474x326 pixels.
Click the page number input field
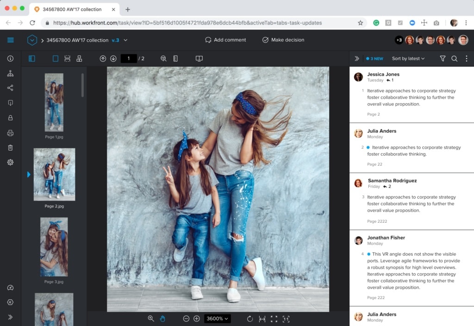point(129,58)
